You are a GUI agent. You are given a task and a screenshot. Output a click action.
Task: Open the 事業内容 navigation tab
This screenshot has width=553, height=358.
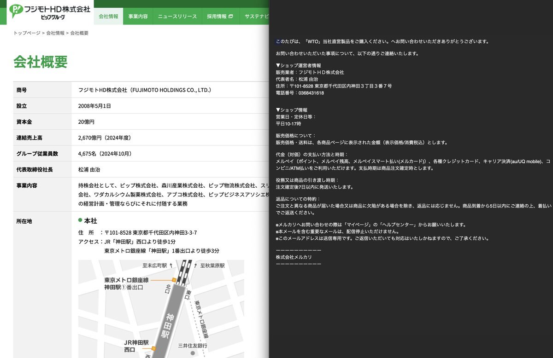(x=138, y=17)
